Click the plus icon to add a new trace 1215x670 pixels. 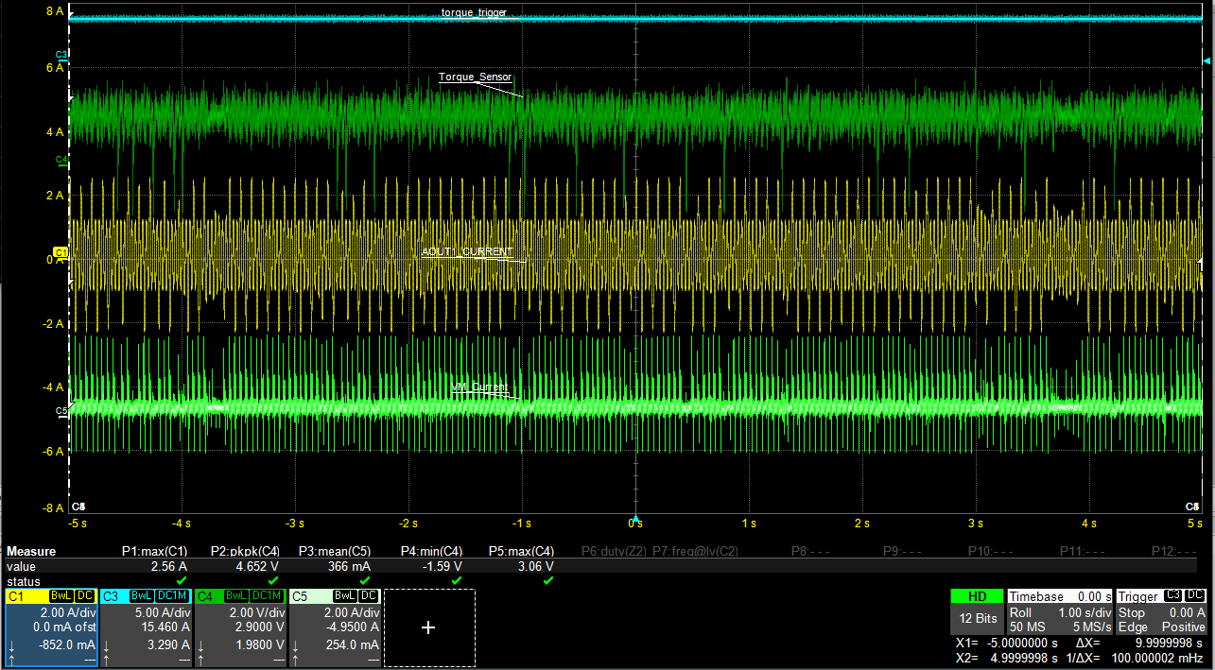tap(428, 627)
